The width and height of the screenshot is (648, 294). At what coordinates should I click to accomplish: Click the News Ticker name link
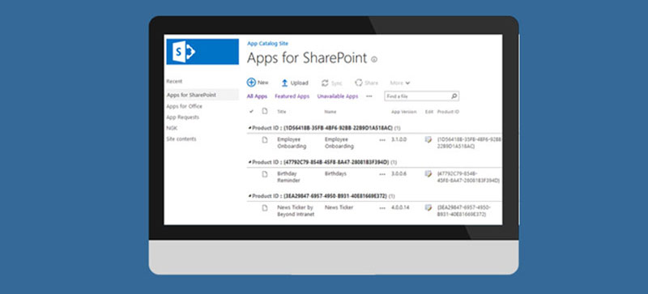point(339,207)
